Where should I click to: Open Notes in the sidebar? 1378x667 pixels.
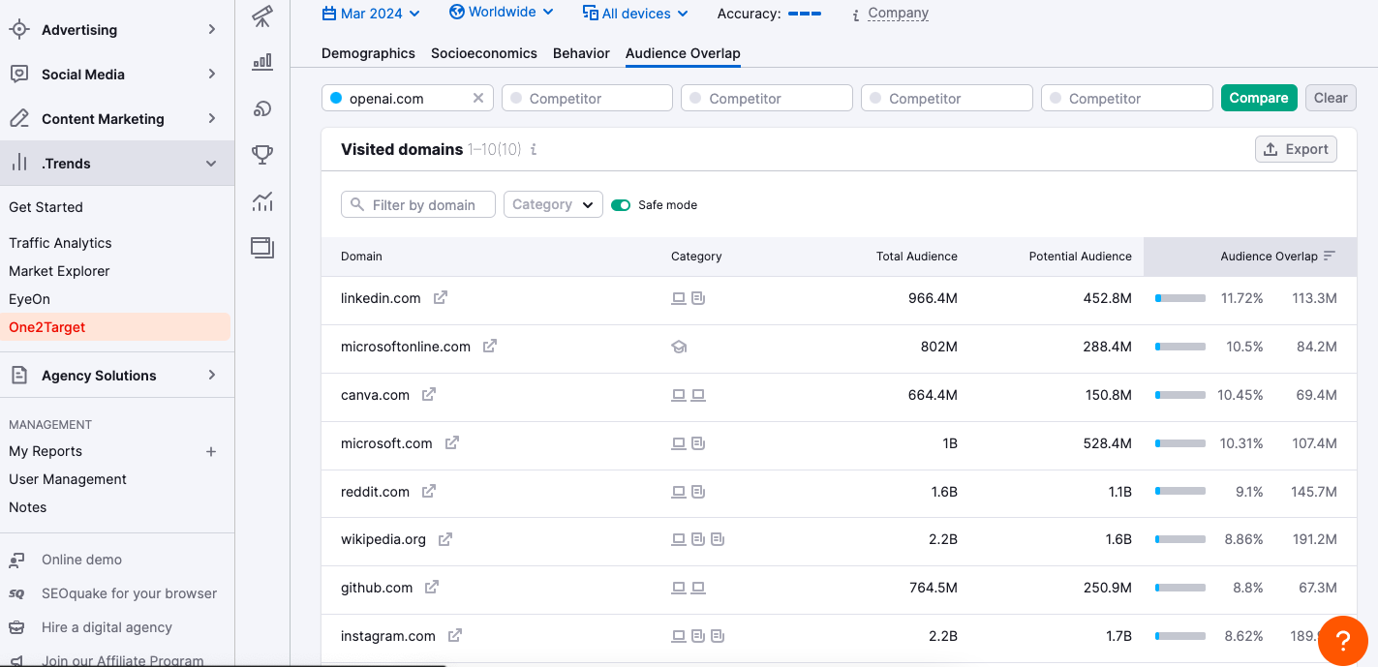pos(27,507)
